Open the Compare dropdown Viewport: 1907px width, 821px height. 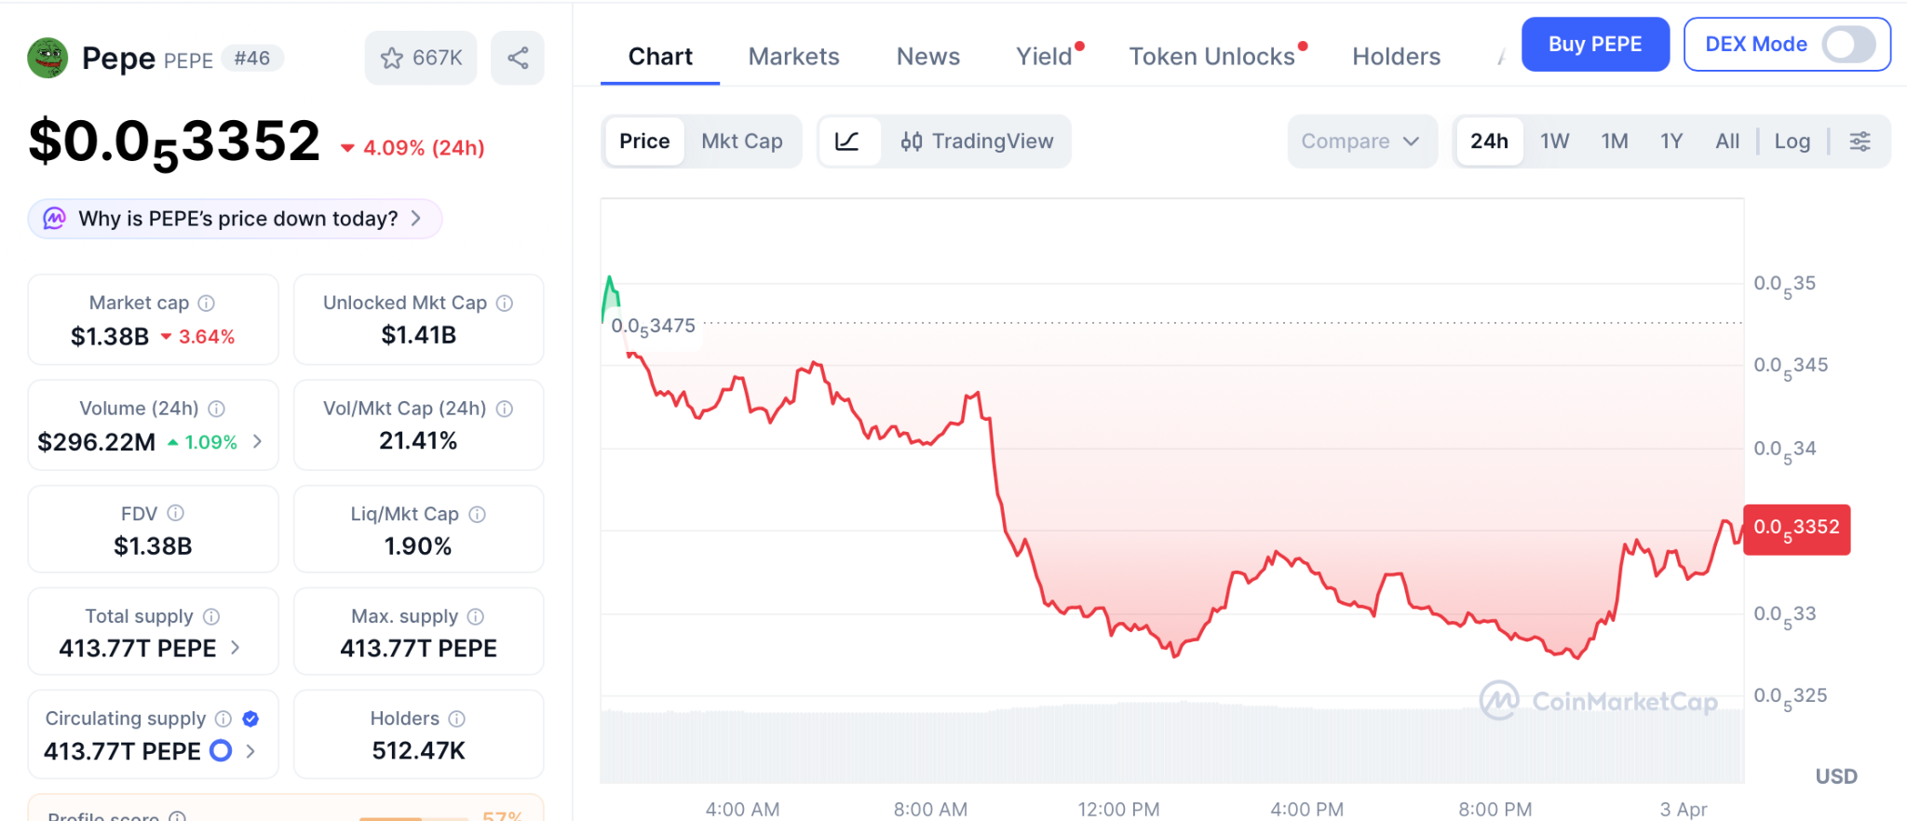click(x=1360, y=141)
